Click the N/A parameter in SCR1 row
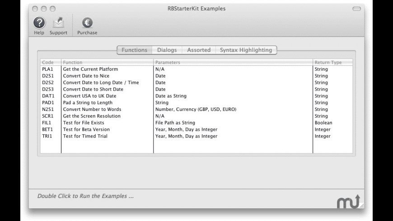Image resolution: width=393 pixels, height=221 pixels. (160, 116)
